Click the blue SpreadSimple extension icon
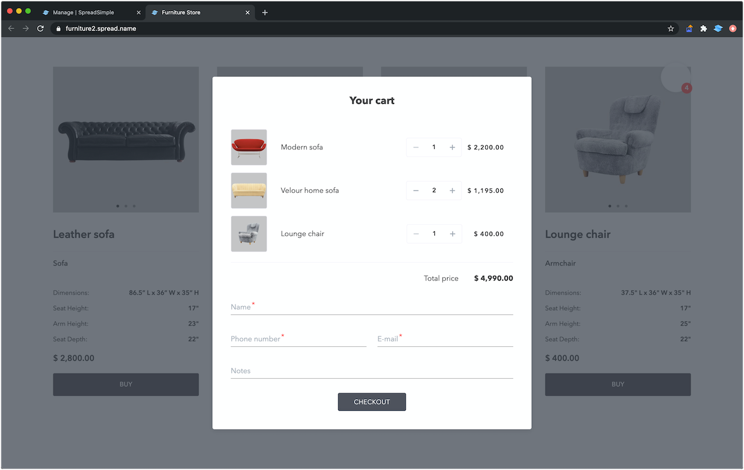Screen dimensions: 744x470 tap(717, 28)
